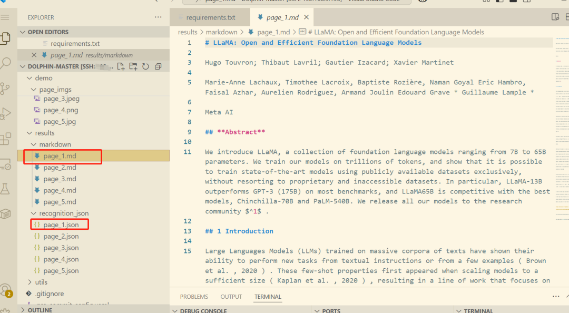This screenshot has height=313, width=569.
Task: Collapse the demo folder
Action: (30, 78)
